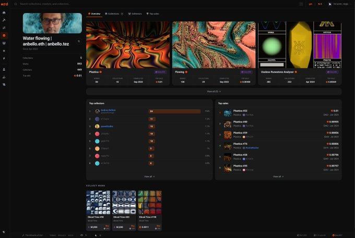Click the purple badge on Plastica card

tap(160, 72)
